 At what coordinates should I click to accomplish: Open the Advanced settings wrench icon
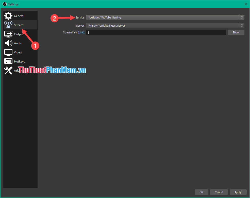click(8, 70)
